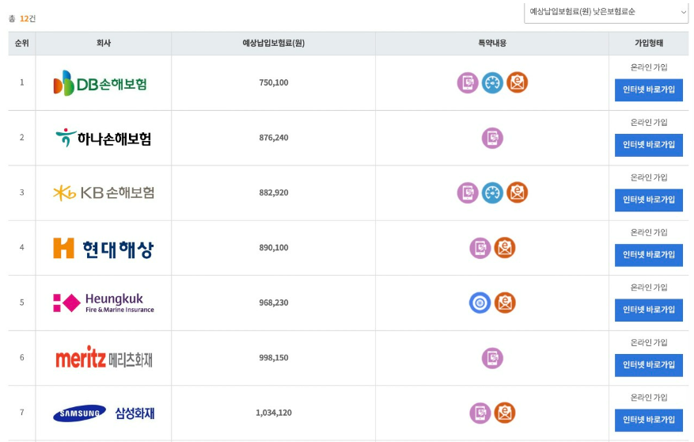Viewport: 694px width, 442px height.
Task: Click the purple mobile icon in 현대해상 row
Action: (x=480, y=248)
